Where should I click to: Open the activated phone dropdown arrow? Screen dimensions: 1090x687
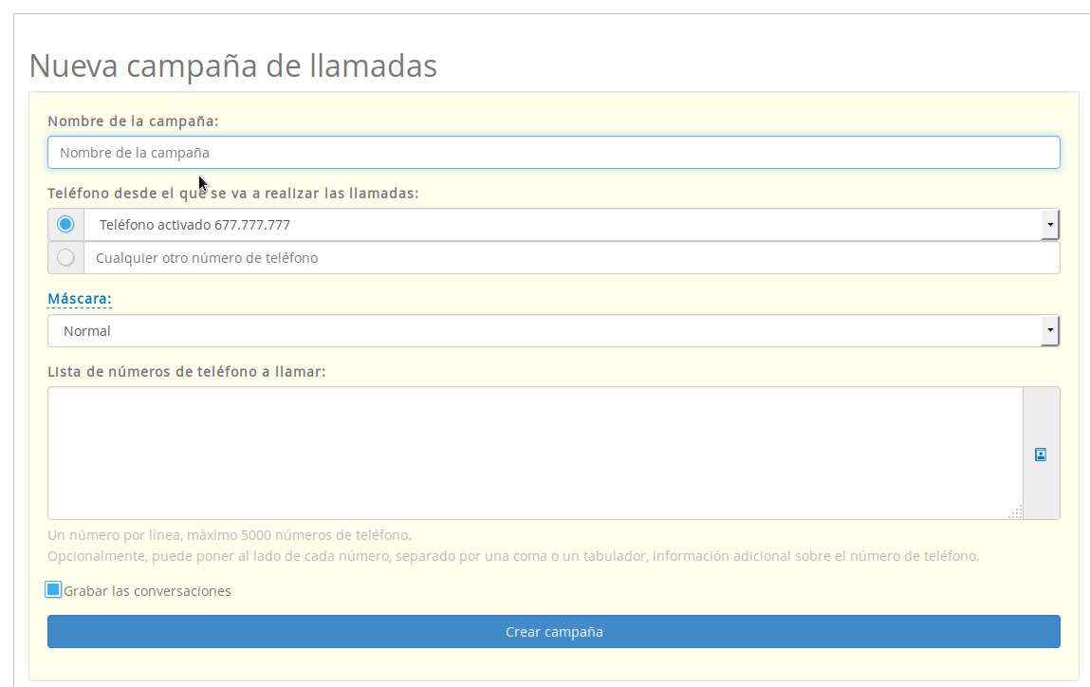1051,224
